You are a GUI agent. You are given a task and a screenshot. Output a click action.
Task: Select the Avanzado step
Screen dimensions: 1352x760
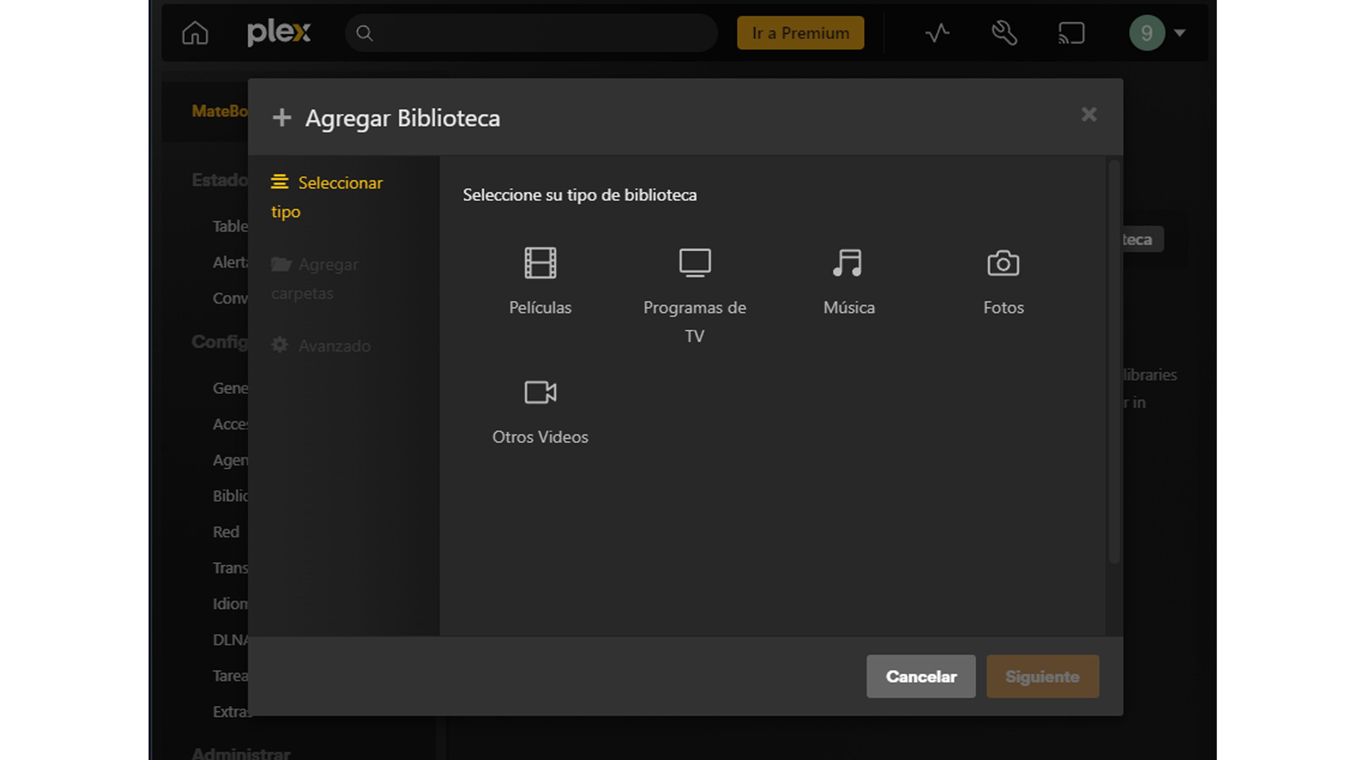[x=321, y=346]
